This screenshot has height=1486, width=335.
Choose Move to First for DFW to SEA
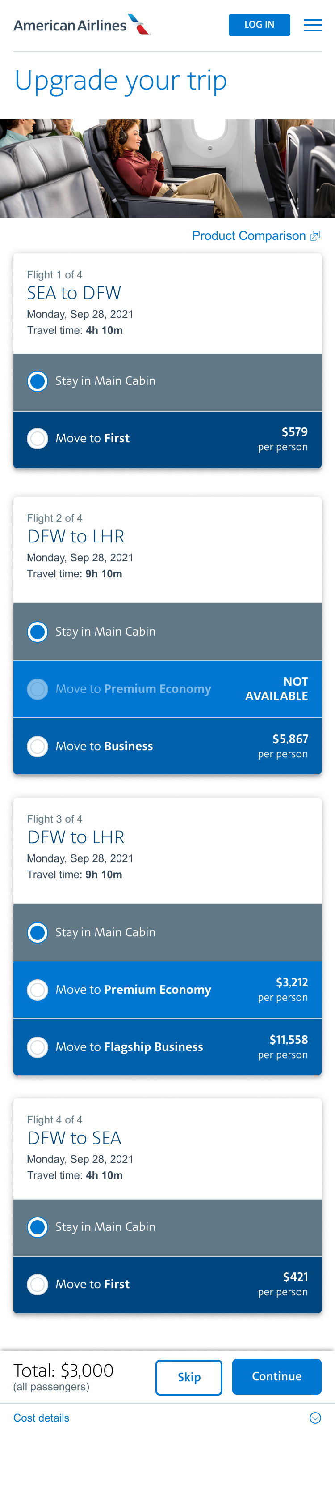pos(38,1284)
